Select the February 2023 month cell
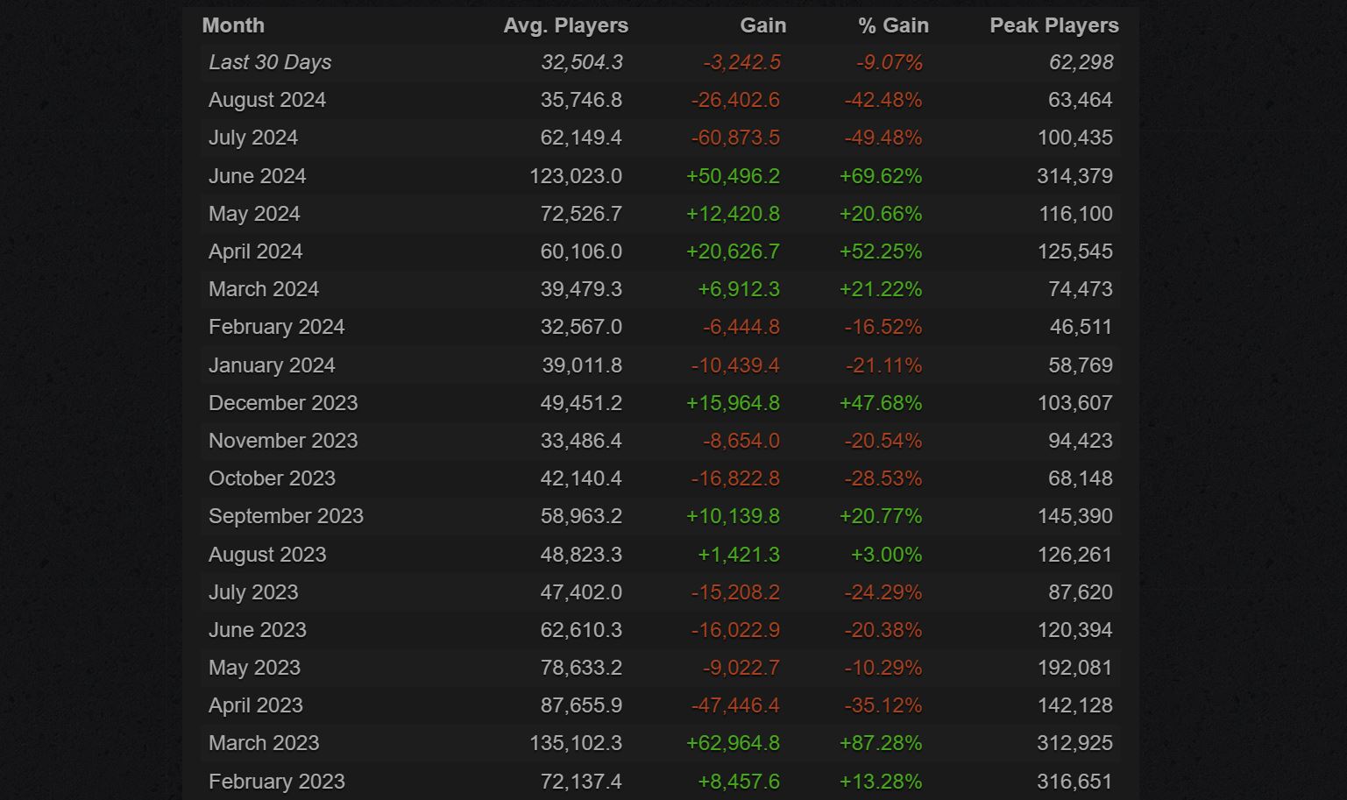Screen dimensions: 1347x800 277,782
